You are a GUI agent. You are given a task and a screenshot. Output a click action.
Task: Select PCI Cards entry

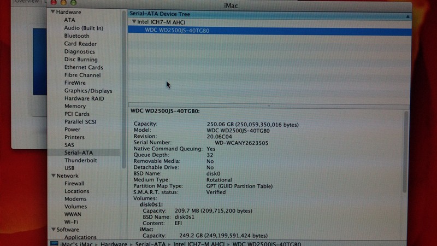(77, 114)
